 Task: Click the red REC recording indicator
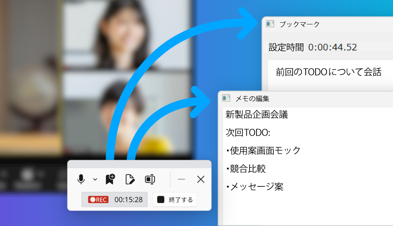pyautogui.click(x=98, y=200)
